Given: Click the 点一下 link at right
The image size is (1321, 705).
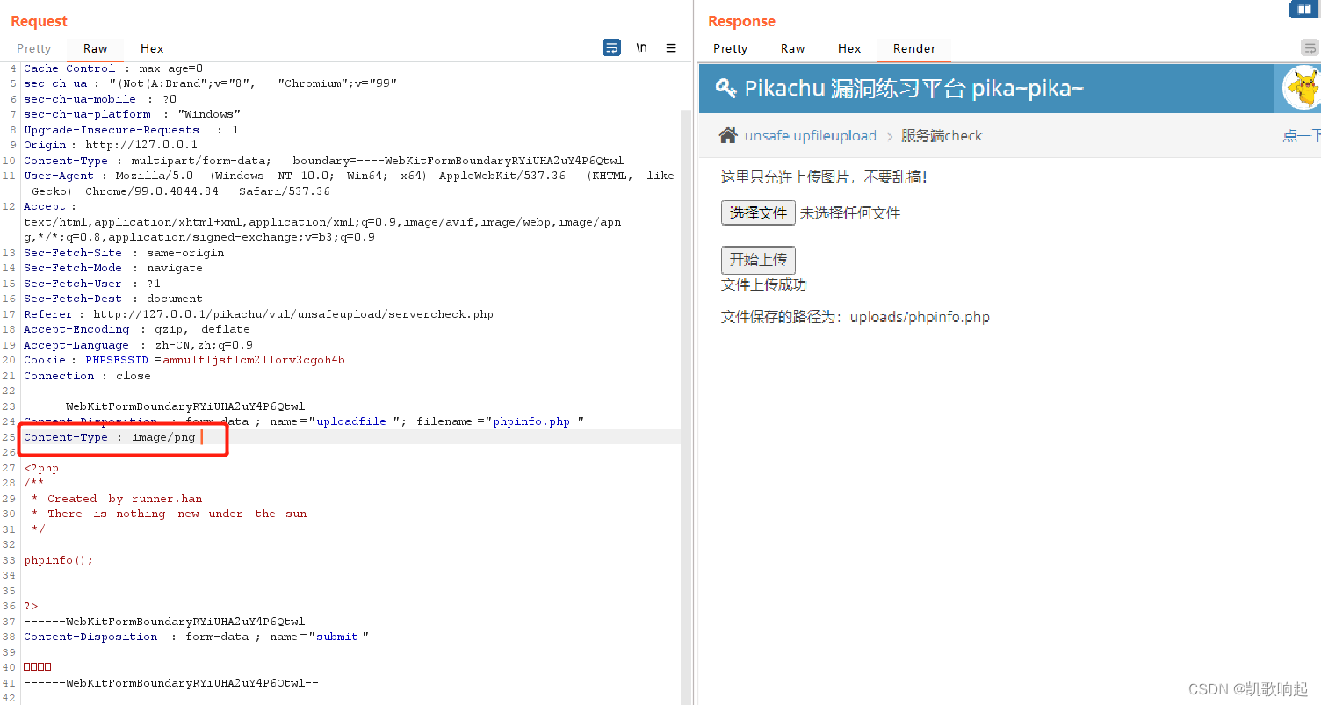Looking at the screenshot, I should 1302,135.
